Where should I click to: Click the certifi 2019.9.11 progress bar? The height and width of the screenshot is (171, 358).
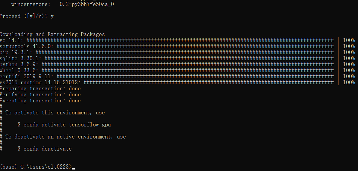(195, 76)
